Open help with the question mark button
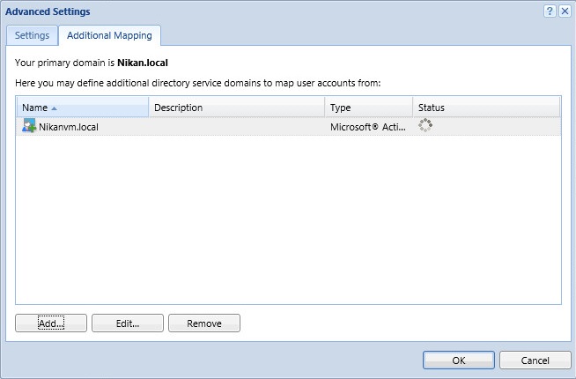 click(550, 11)
